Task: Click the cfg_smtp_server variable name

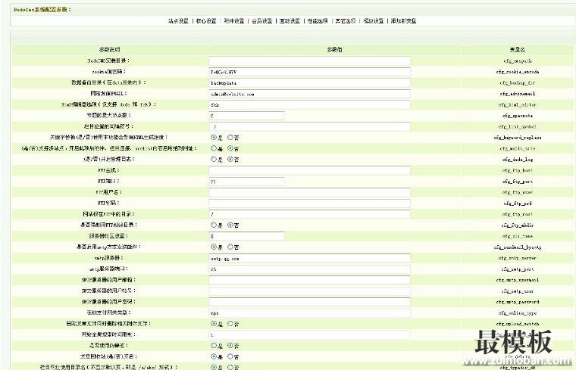Action: click(x=518, y=258)
